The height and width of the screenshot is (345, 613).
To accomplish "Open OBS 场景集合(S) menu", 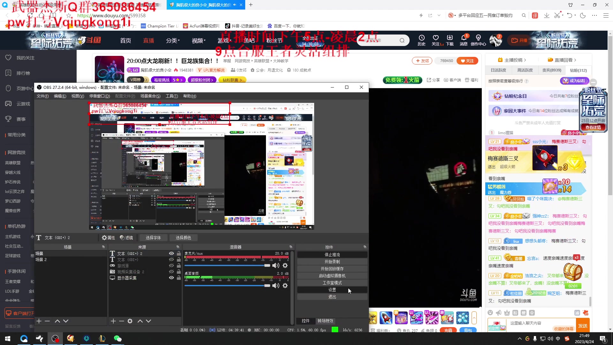I will click(150, 96).
